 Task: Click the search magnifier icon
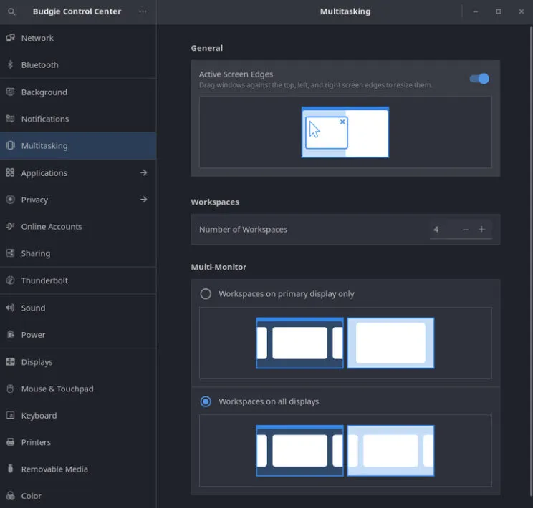[x=11, y=11]
